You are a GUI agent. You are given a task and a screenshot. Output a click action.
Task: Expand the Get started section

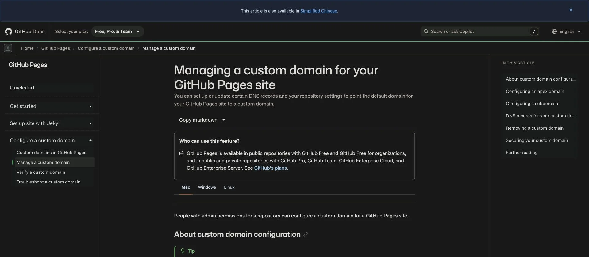coord(51,106)
